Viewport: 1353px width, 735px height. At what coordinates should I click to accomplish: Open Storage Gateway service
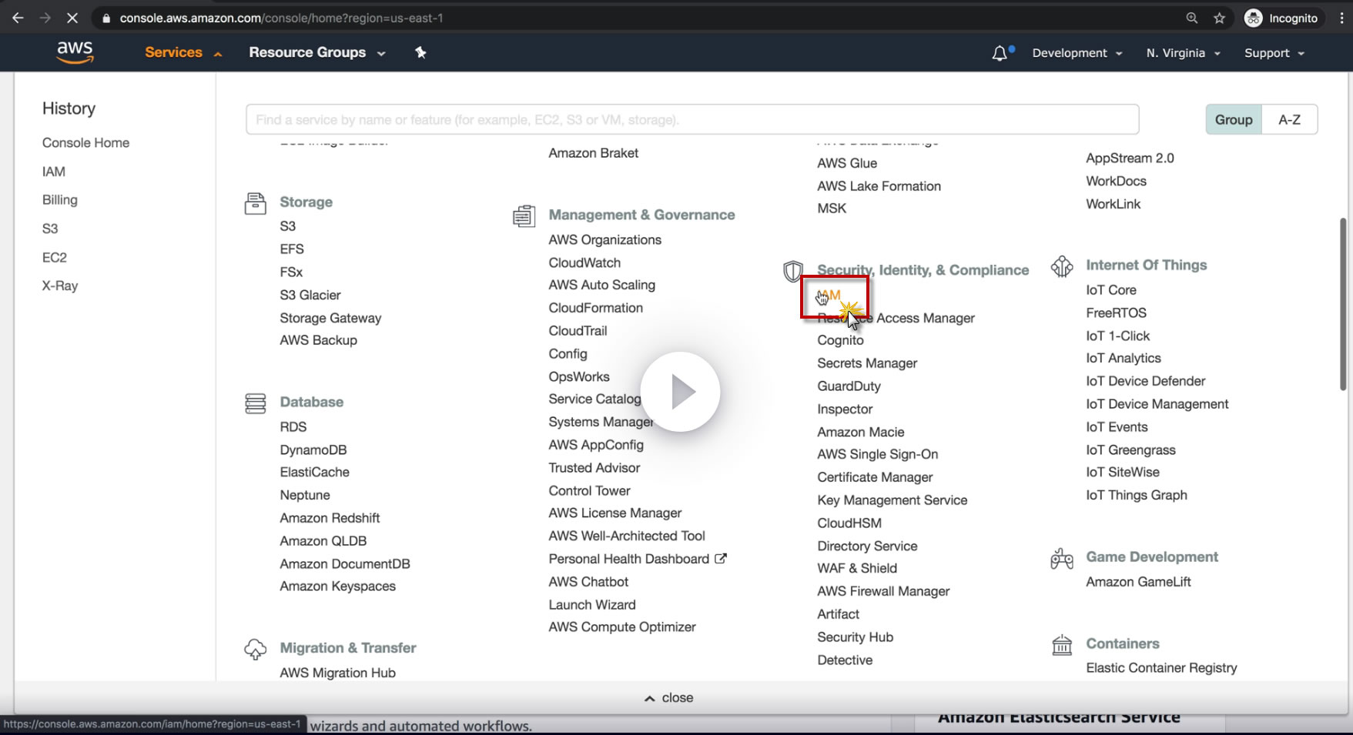click(330, 318)
